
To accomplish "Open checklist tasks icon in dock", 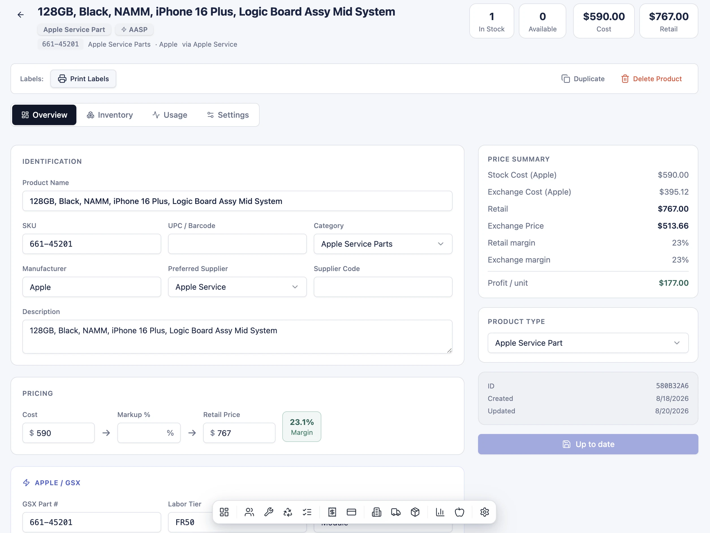I will tap(307, 512).
